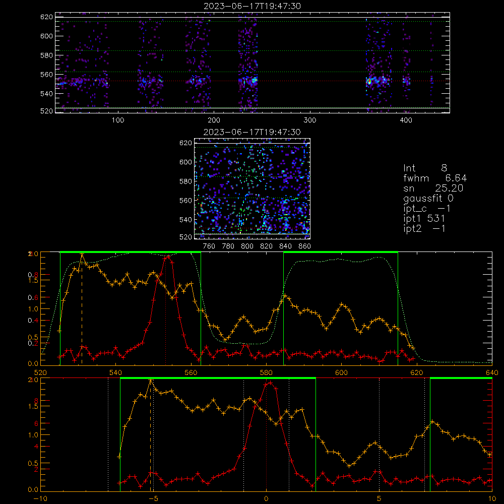Click x-axis label 10 in bottom plot

tap(492, 499)
